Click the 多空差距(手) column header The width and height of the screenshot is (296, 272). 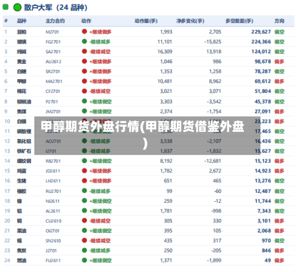pyautogui.click(x=239, y=21)
